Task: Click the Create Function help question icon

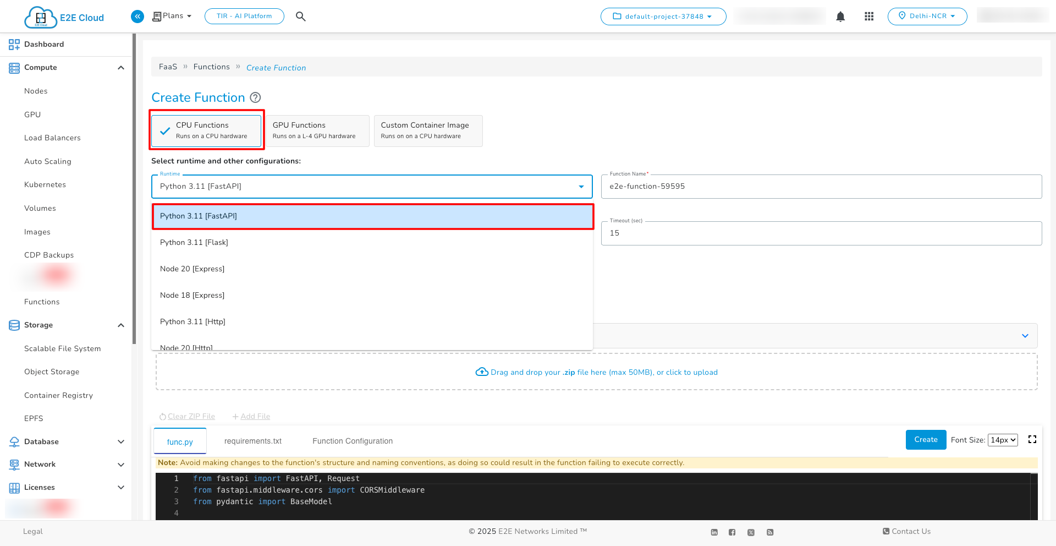Action: click(x=255, y=97)
